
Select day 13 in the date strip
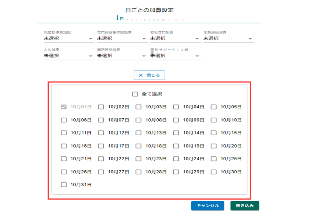pos(182,20)
